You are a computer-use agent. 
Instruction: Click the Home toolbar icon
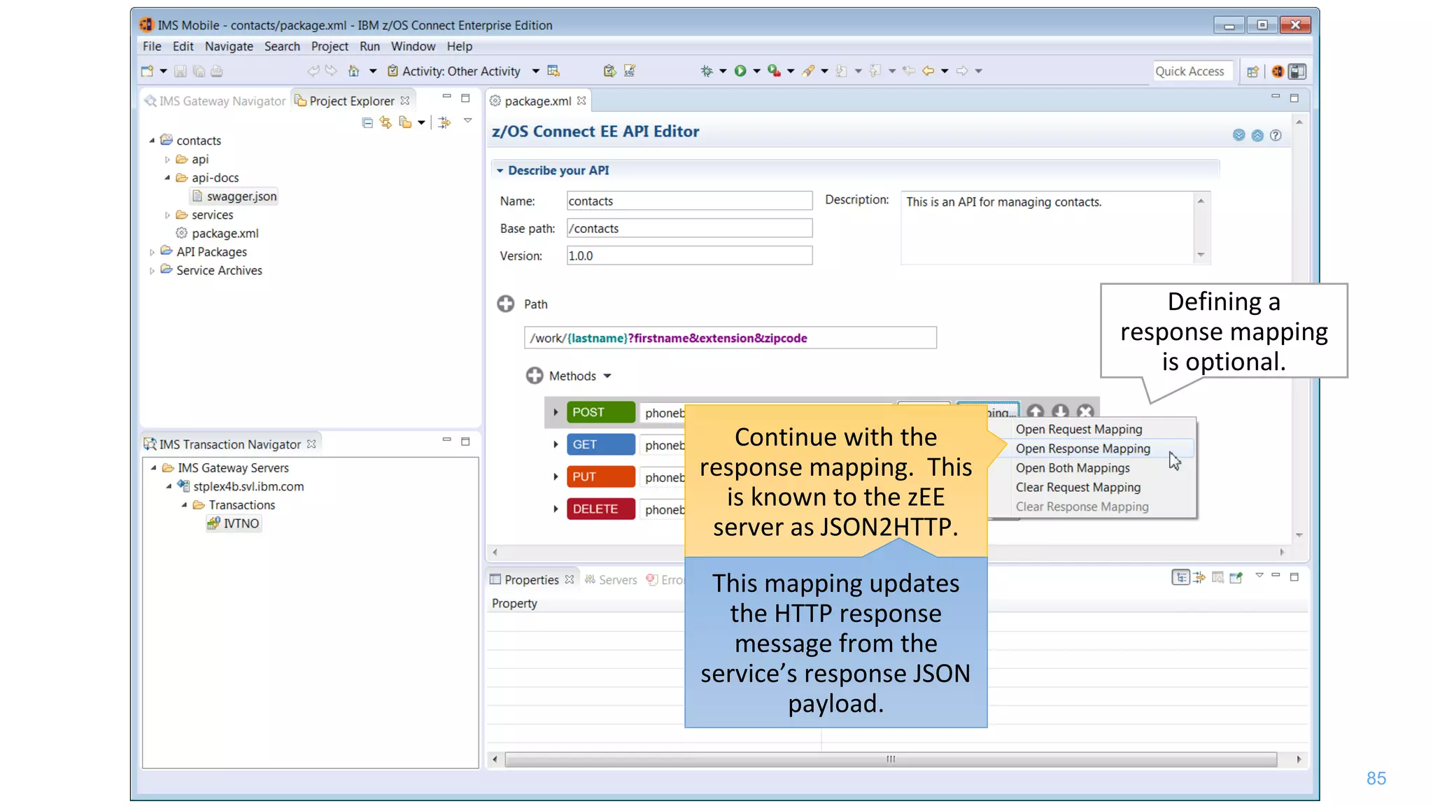click(x=354, y=71)
